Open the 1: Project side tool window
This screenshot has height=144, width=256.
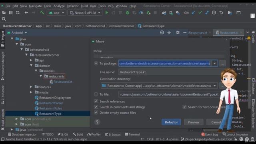click(x=3, y=39)
